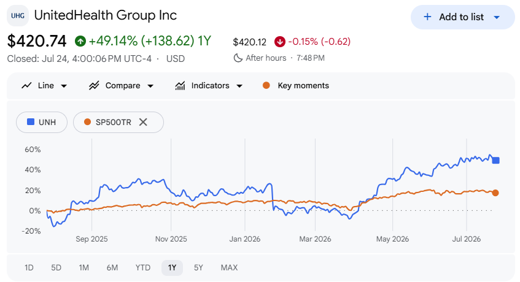
Task: Click the red down-arrow after-hours icon
Action: click(x=280, y=42)
